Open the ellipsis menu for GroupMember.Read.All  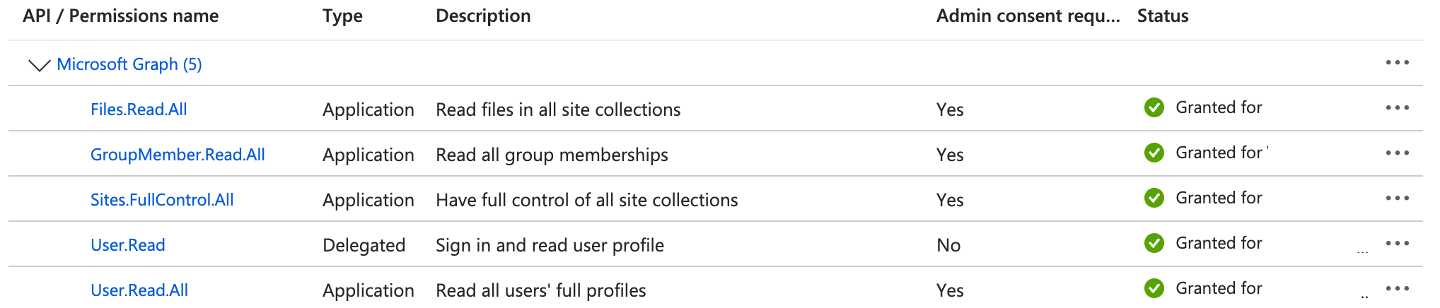click(x=1397, y=153)
